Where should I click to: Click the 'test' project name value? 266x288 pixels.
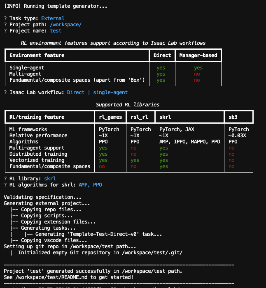[56, 31]
